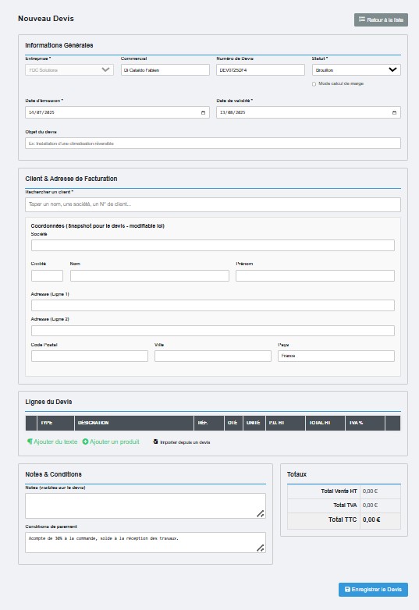The height and width of the screenshot is (610, 419).
Task: Click the UNITÉ column header
Action: pyautogui.click(x=254, y=423)
